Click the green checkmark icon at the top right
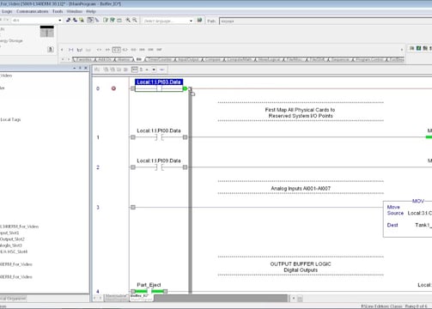 tap(418, 48)
